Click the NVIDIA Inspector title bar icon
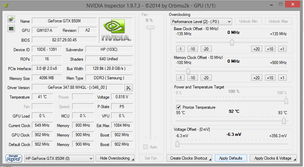 pos(6,5)
